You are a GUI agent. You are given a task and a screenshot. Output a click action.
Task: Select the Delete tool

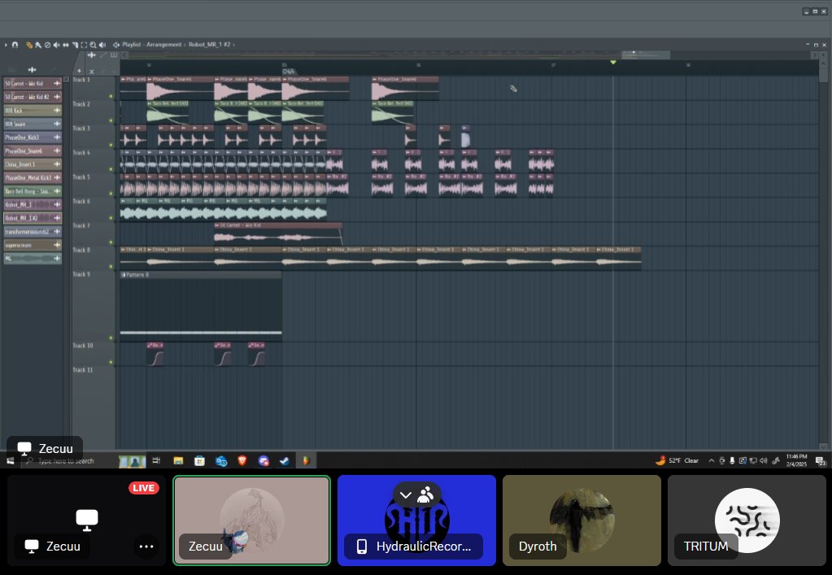47,45
